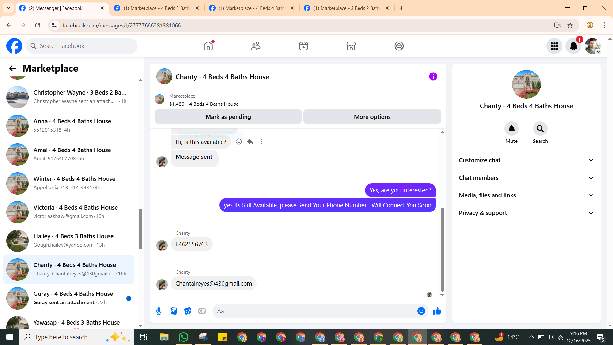
Task: Click More options button
Action: 372,117
